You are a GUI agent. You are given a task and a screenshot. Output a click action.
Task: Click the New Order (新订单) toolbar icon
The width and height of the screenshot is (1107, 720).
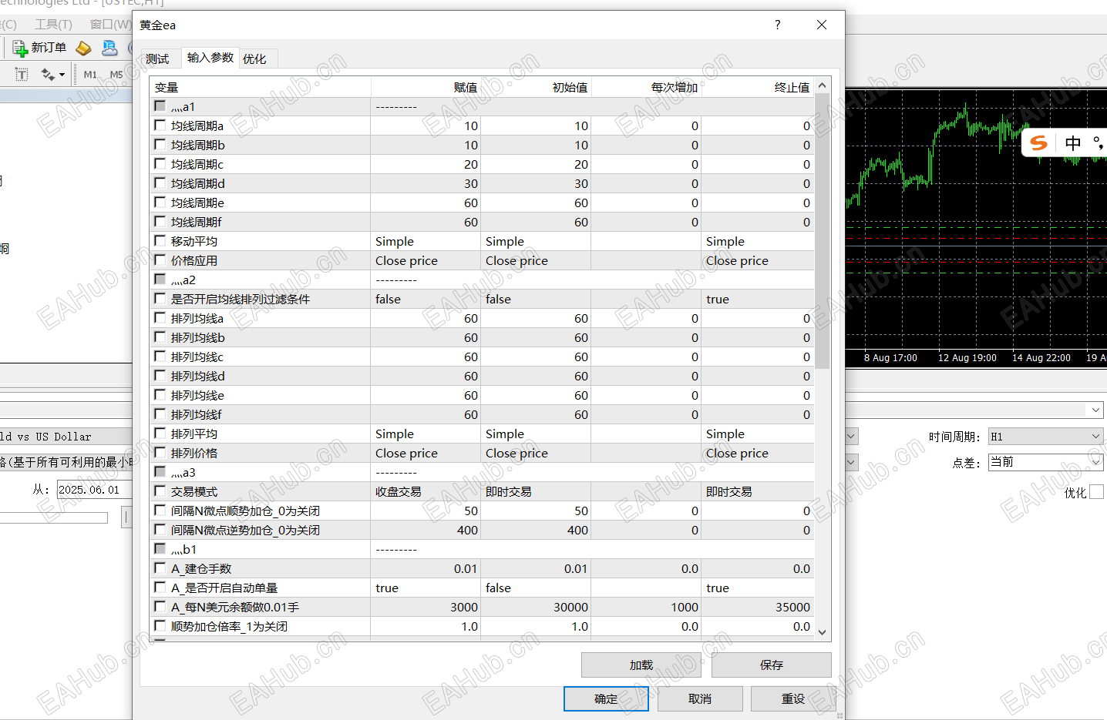tap(20, 49)
